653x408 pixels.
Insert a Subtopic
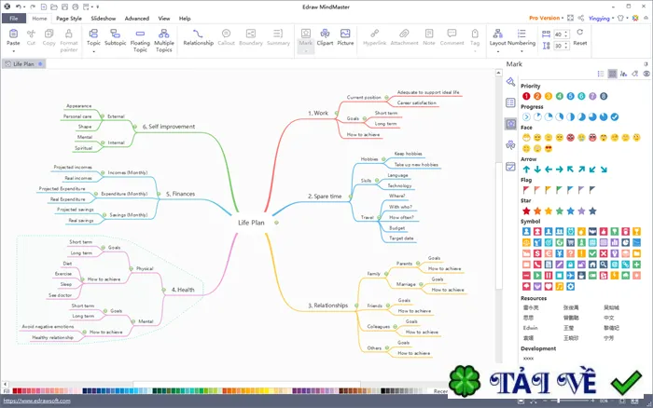click(116, 37)
